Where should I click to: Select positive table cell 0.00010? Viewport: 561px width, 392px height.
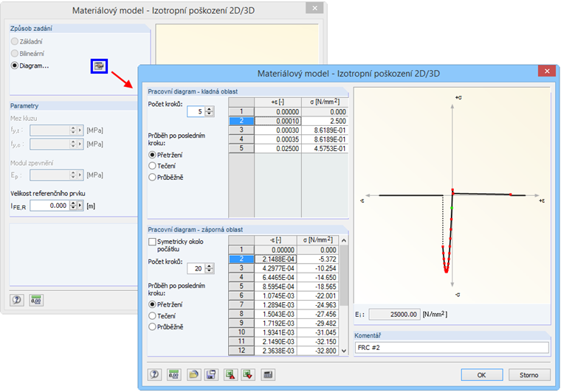click(x=278, y=121)
